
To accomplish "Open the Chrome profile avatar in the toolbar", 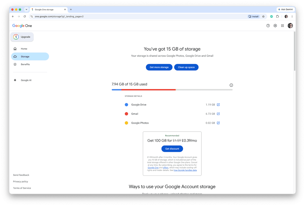I will 286,17.
